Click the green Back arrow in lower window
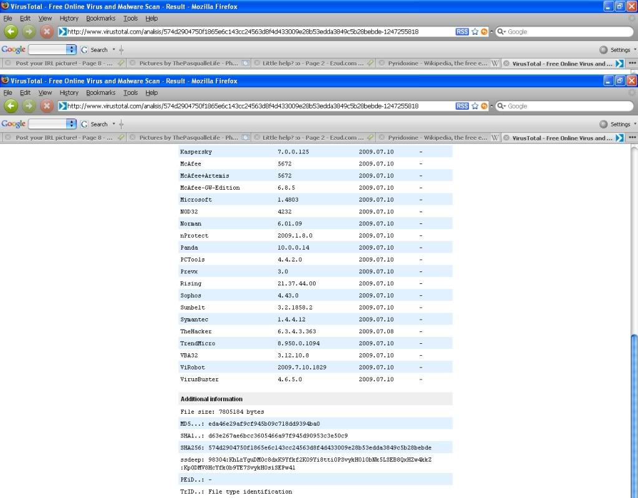 point(11,106)
